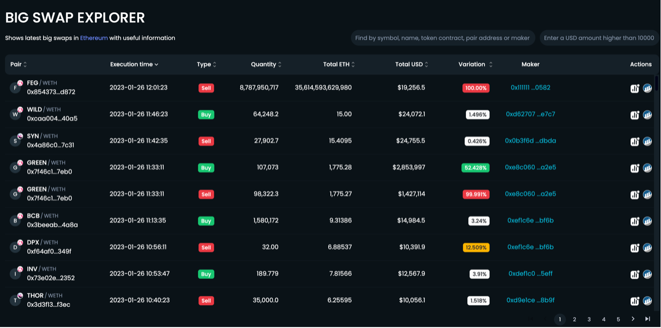Screen dimensions: 661x328
Task: Focus the symbol or address search field
Action: (443, 38)
